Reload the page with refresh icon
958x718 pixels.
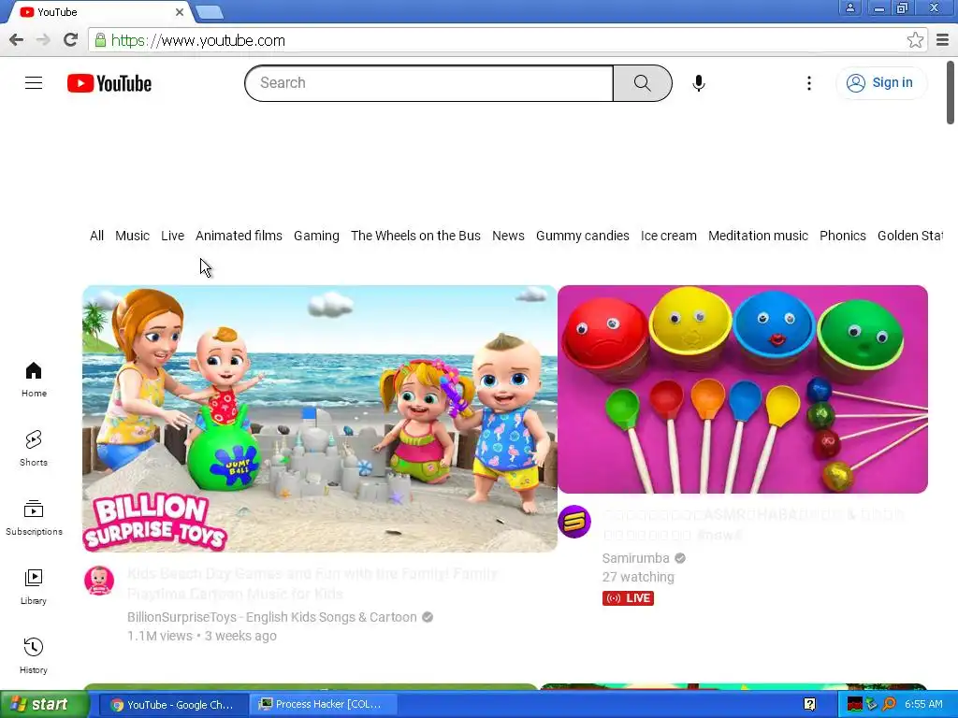[70, 40]
